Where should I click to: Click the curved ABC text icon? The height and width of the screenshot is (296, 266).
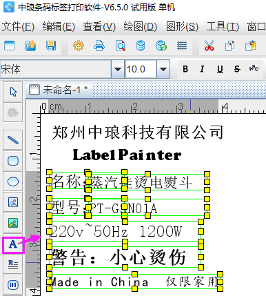pyautogui.click(x=254, y=68)
